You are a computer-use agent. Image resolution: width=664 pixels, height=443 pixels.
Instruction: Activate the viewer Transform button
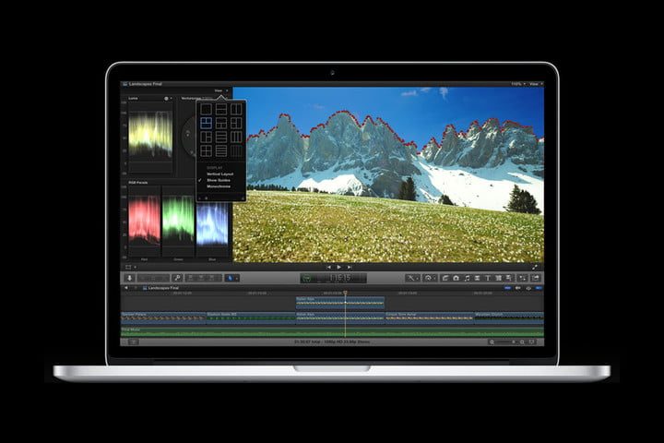pyautogui.click(x=128, y=267)
